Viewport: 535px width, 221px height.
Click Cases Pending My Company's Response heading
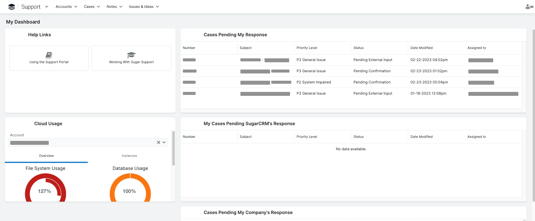coord(248,213)
